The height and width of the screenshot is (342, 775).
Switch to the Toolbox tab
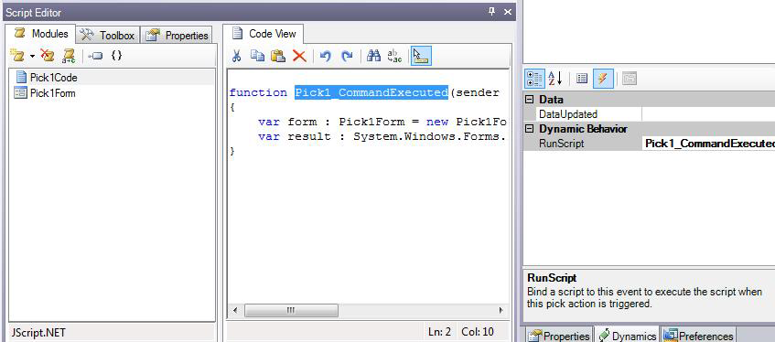tap(108, 35)
